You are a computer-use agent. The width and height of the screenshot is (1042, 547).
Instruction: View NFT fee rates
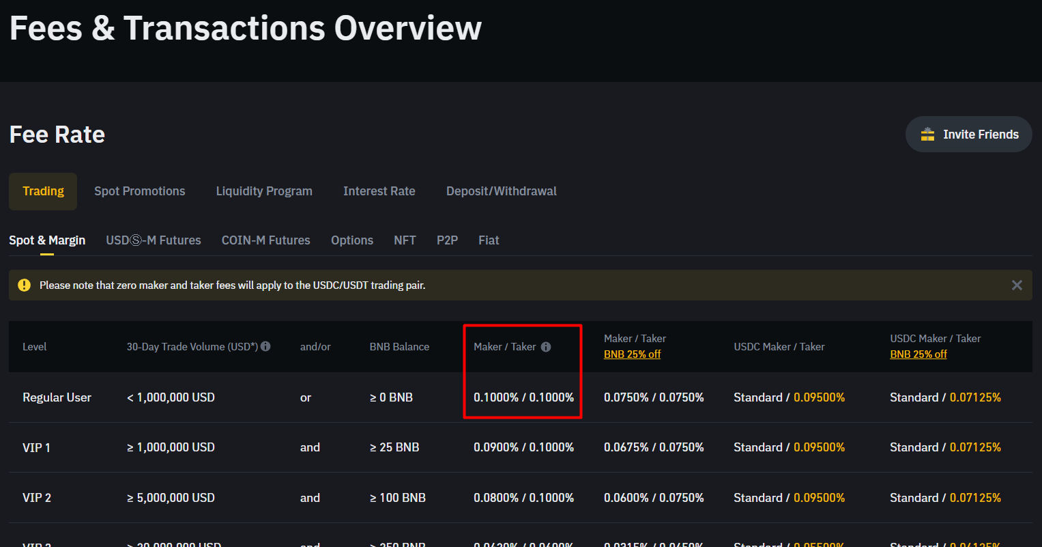point(405,240)
